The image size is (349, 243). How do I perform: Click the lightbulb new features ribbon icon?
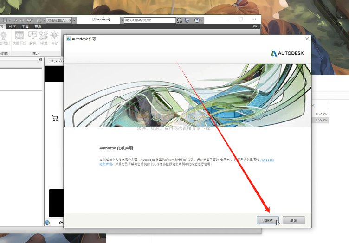click(4, 38)
